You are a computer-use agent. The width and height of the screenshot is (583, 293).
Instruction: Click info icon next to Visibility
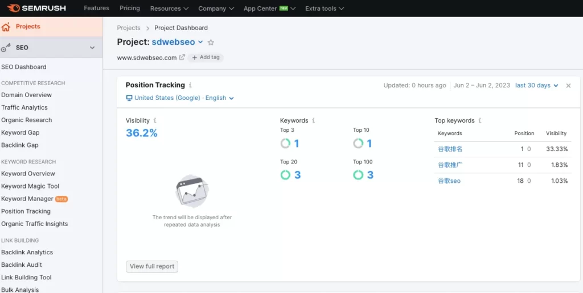click(155, 120)
